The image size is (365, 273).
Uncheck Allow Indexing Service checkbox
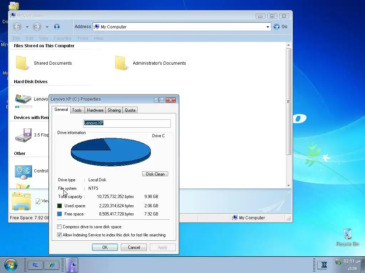pyautogui.click(x=60, y=235)
